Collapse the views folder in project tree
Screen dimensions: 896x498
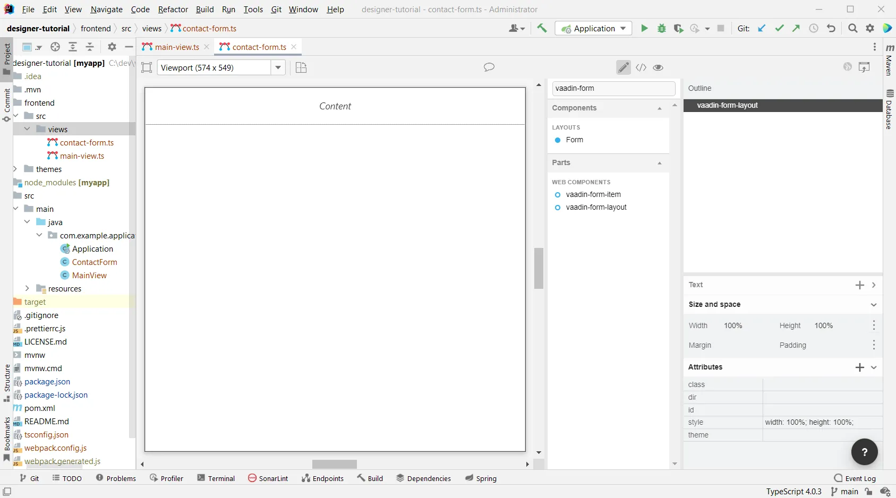27,129
